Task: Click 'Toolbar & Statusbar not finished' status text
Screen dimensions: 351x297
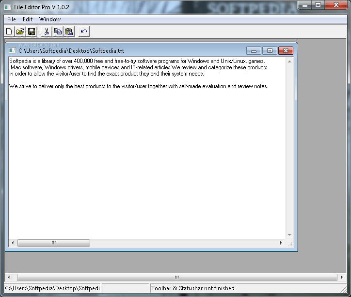Action: (193, 288)
